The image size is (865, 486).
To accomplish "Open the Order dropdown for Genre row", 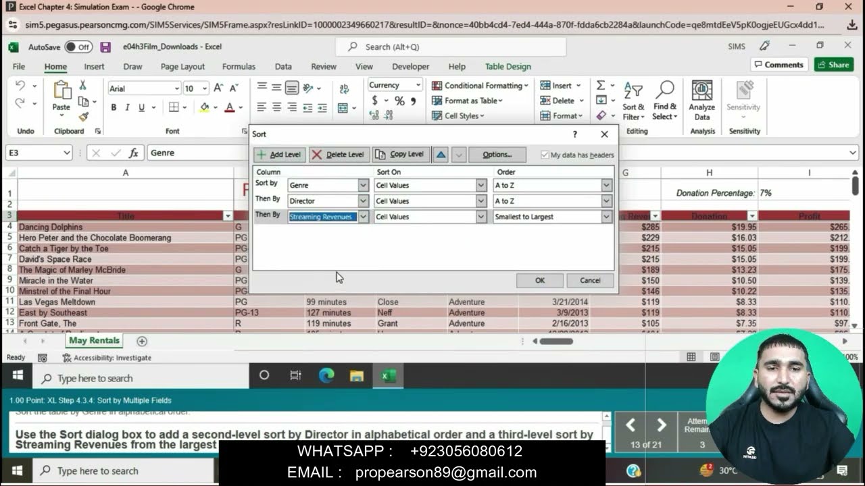I will (606, 185).
